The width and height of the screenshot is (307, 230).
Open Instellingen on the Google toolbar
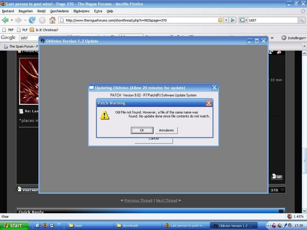294,38
